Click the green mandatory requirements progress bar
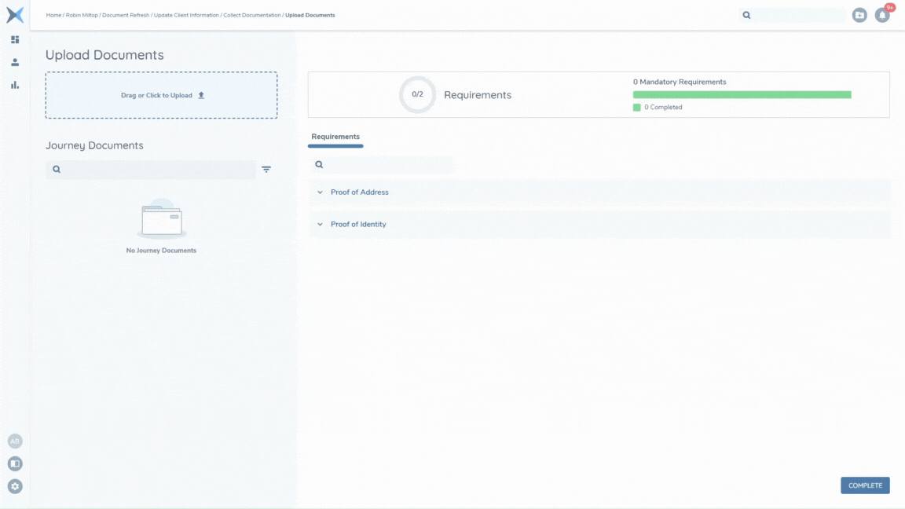The image size is (905, 509). [742, 95]
